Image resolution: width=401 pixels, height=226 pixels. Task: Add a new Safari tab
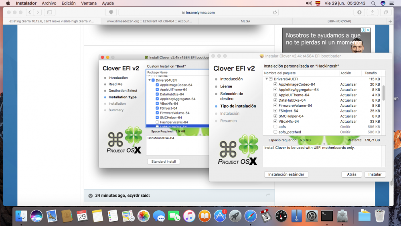point(390,21)
